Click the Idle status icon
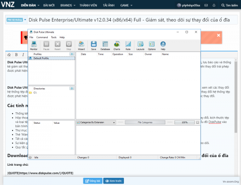 coord(30,158)
